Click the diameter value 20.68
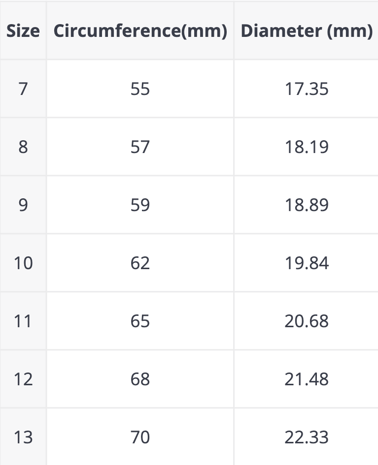The width and height of the screenshot is (378, 465). 307,321
